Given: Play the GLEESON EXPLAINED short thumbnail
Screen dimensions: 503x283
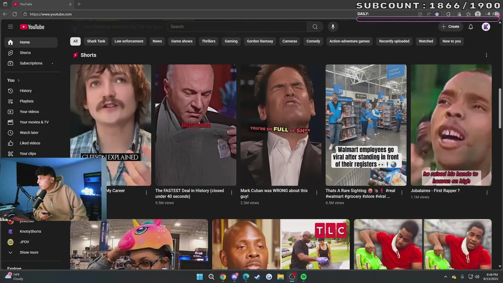Looking at the screenshot, I should [x=111, y=112].
